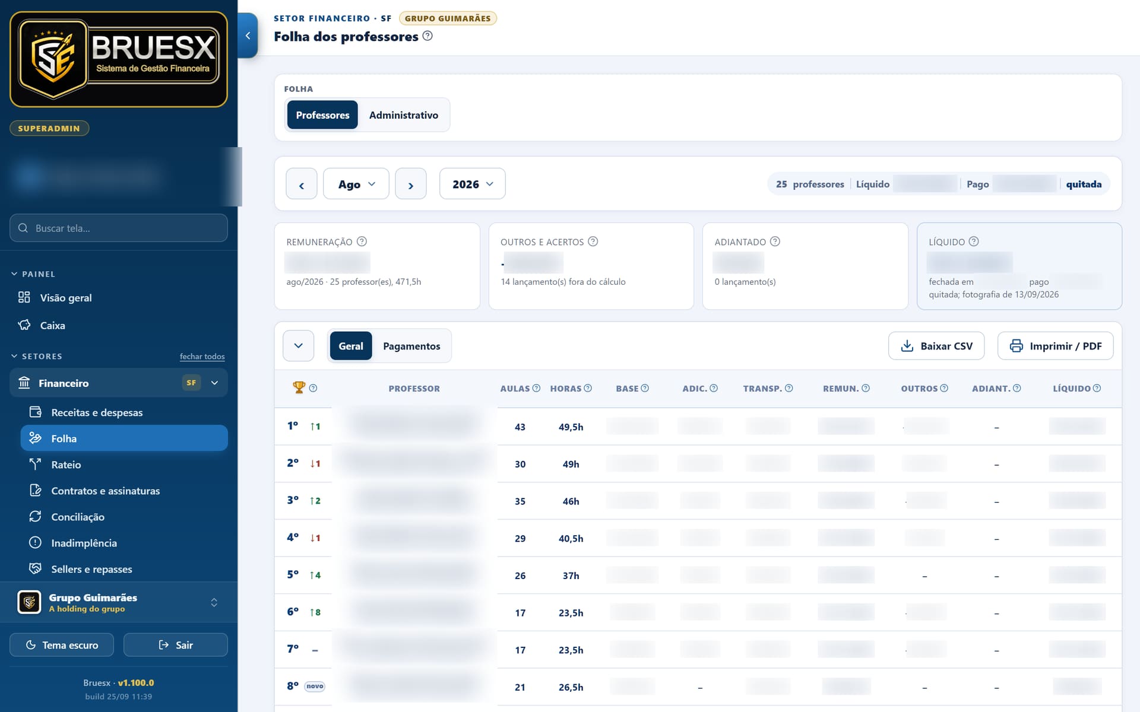
Task: Download the table with Baixar CSV
Action: (936, 346)
